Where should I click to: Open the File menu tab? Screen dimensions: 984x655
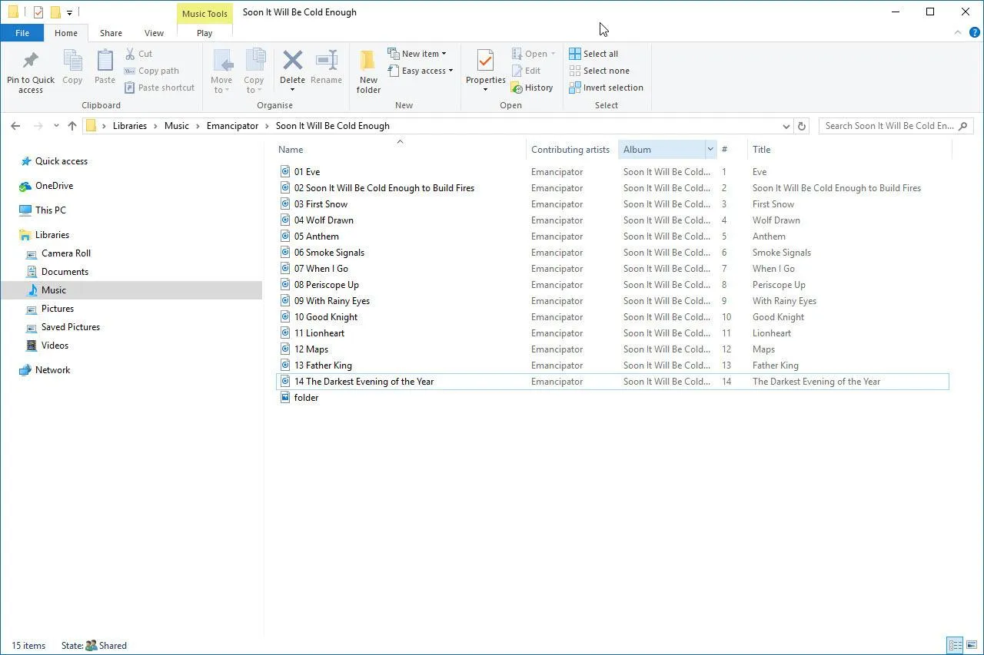pos(22,33)
